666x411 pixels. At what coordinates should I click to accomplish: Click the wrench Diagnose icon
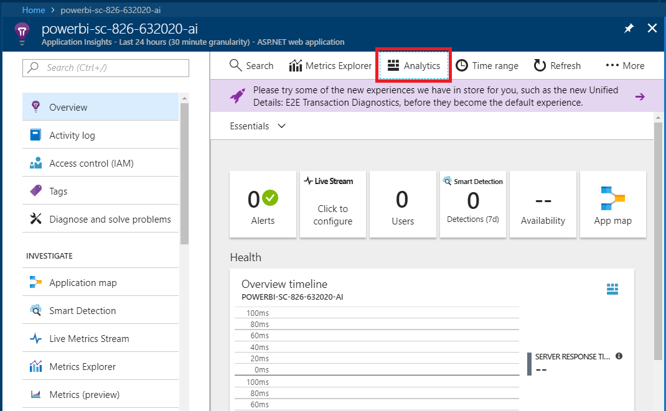pyautogui.click(x=35, y=219)
